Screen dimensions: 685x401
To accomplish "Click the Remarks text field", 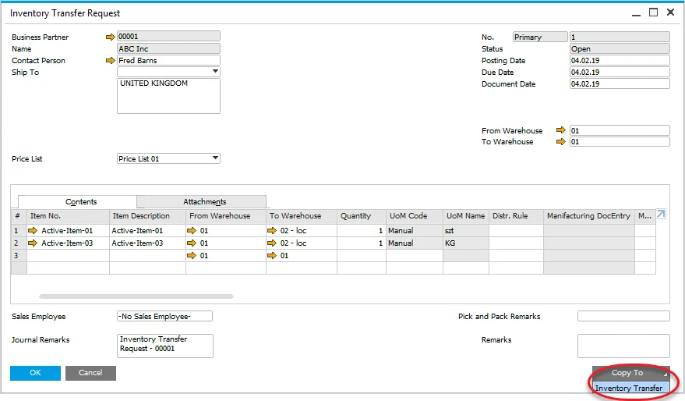I will pyautogui.click(x=623, y=346).
